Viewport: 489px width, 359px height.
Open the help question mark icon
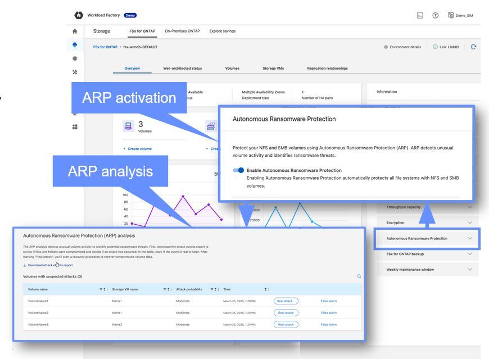click(436, 16)
